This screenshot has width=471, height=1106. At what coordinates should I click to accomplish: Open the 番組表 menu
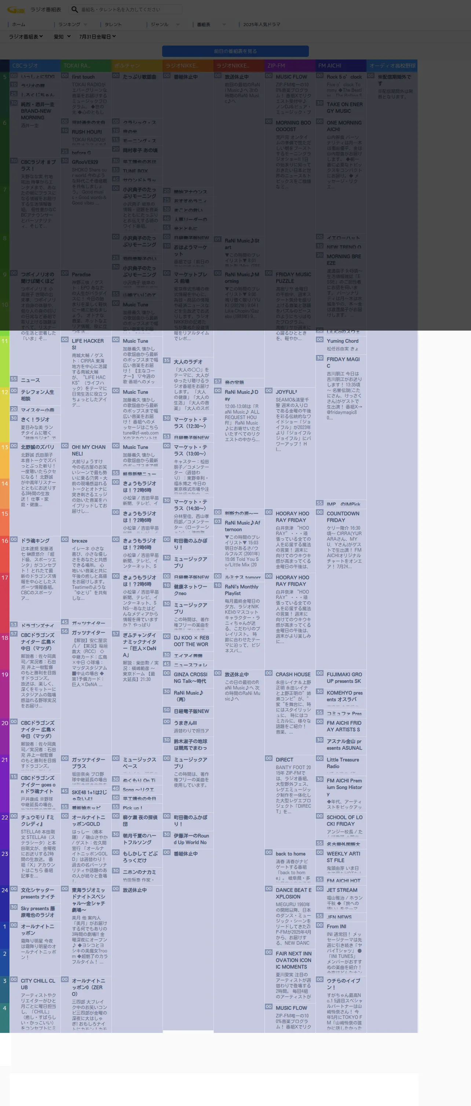coord(204,25)
